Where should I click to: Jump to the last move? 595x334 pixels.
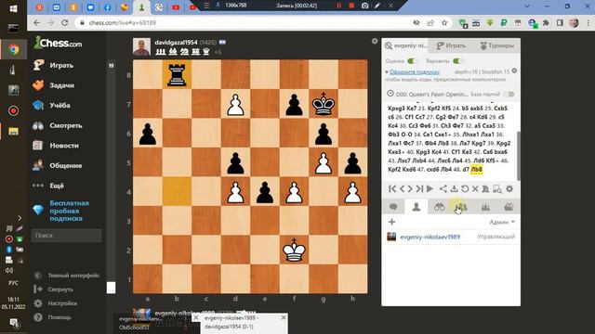[x=419, y=188]
